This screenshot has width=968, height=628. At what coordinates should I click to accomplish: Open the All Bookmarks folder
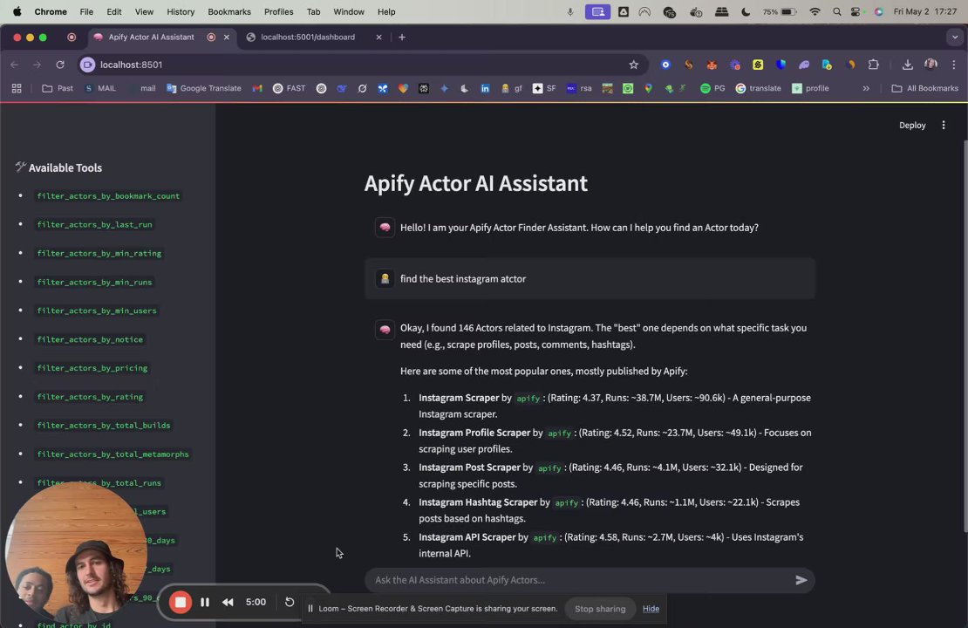tap(924, 88)
